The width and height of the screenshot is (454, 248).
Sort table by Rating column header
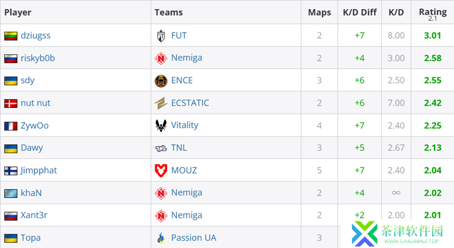coord(432,11)
